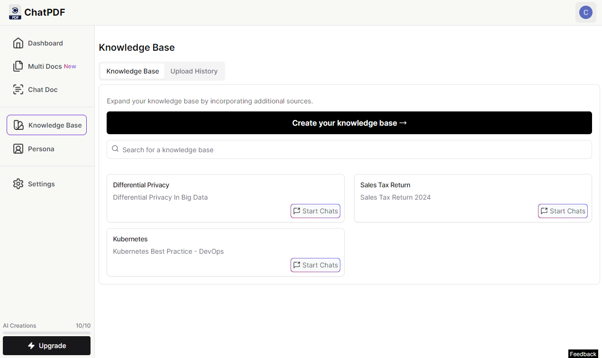Viewport: 602px width, 358px height.
Task: Click the 'New' badge on Multi Docs
Action: [70, 66]
